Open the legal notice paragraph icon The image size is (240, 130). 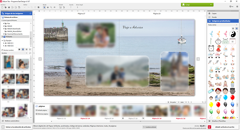tap(77, 7)
